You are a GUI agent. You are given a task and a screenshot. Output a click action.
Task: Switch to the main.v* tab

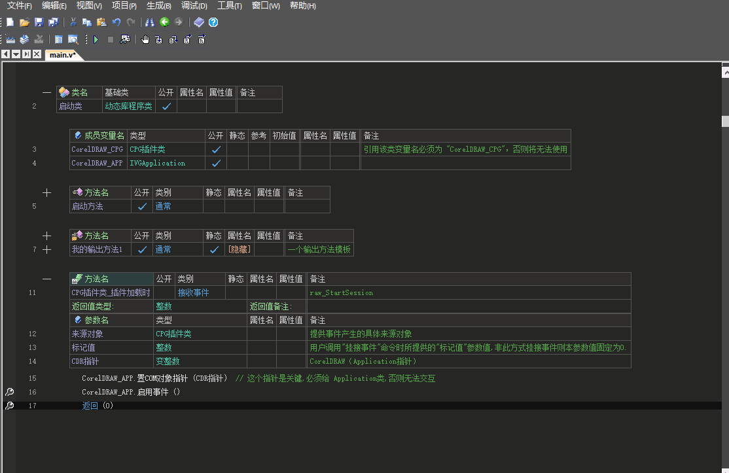tap(63, 54)
